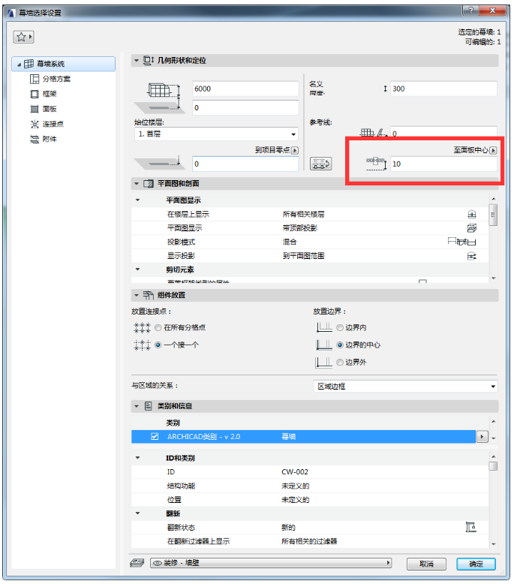Collapse the 翻新 group

tap(138, 513)
